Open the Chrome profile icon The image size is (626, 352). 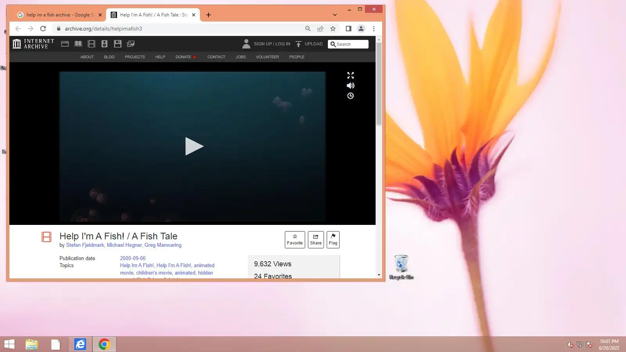(x=361, y=29)
